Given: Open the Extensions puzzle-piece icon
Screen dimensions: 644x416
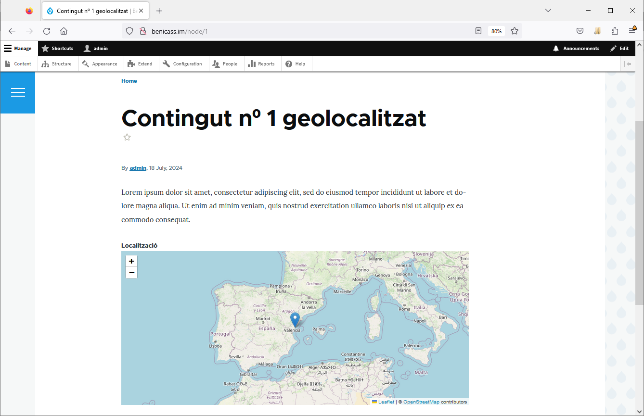Looking at the screenshot, I should tap(615, 31).
